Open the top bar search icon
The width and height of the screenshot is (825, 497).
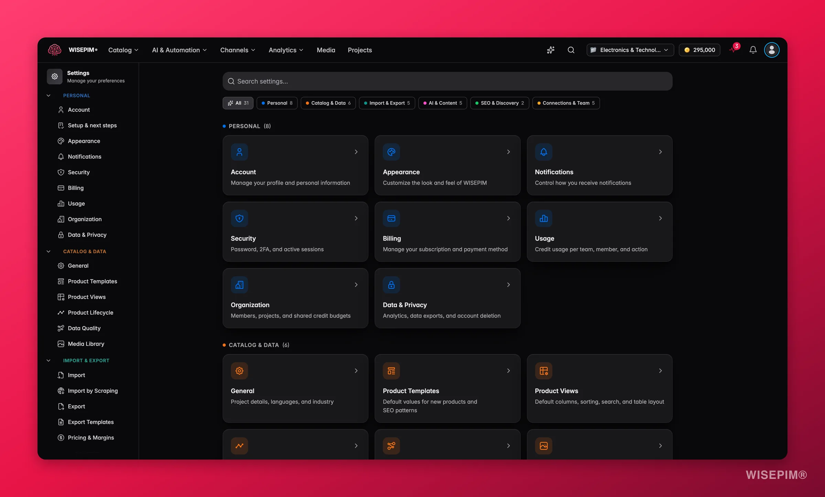[x=571, y=50]
